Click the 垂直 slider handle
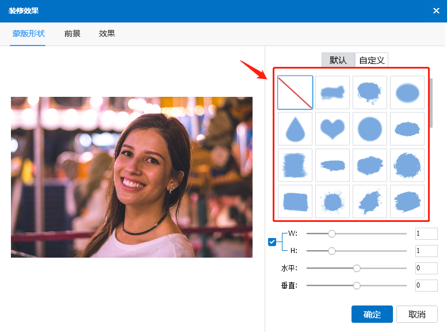This screenshot has width=447, height=332. click(357, 285)
